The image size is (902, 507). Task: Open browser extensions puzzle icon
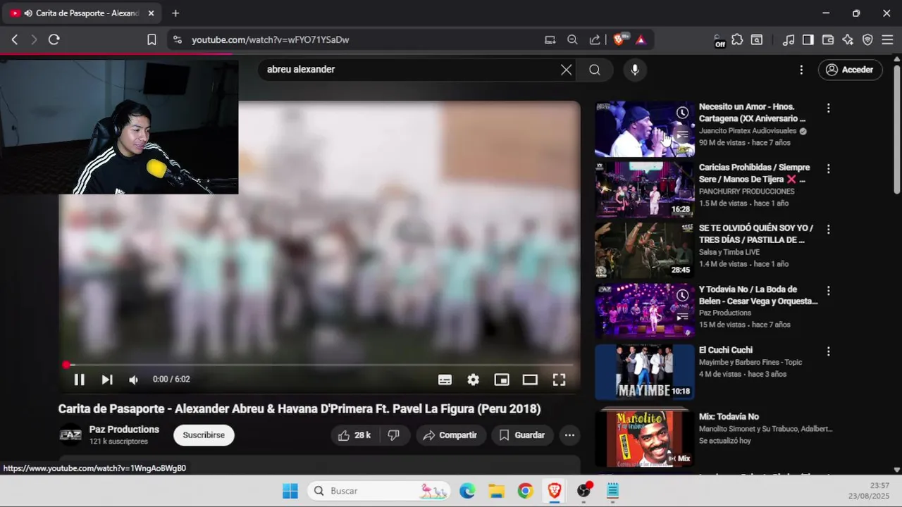tap(737, 40)
